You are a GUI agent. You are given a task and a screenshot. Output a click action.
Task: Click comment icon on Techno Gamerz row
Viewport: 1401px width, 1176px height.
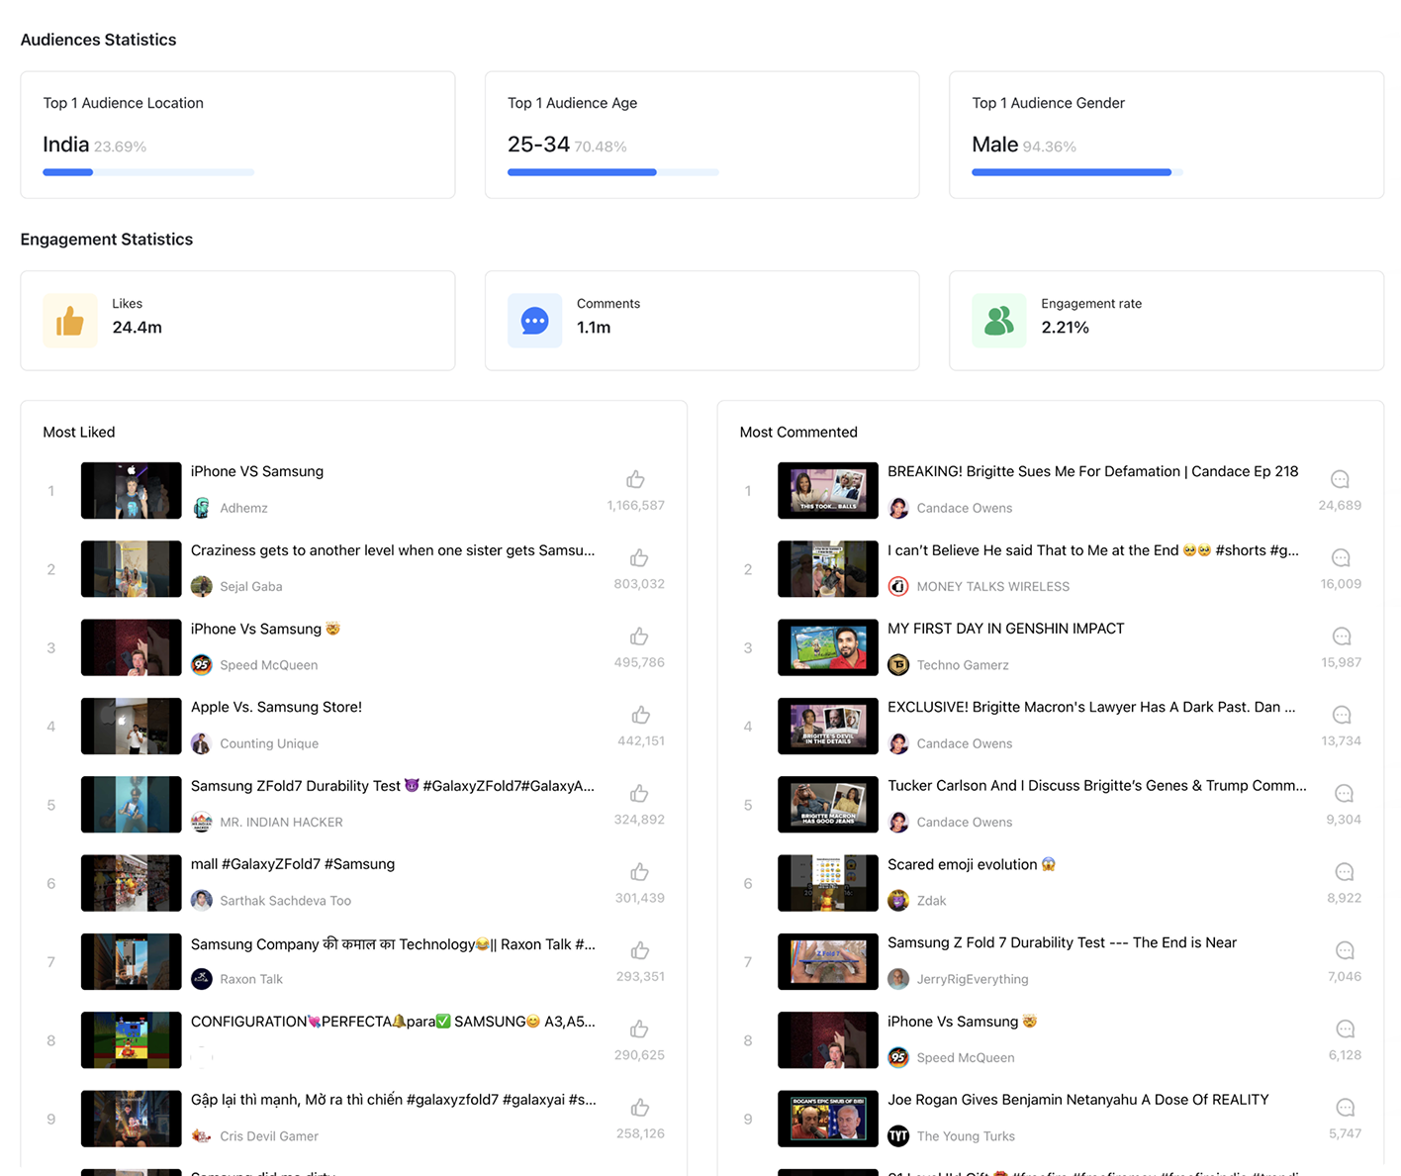coord(1342,637)
